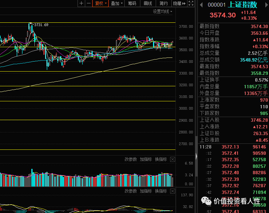Select the 画线 drawing tool button

coord(148,3)
